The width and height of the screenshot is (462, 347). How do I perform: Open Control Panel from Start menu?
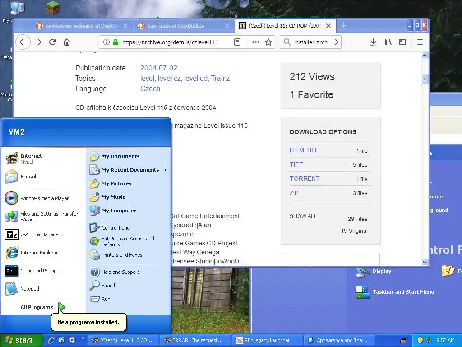(129, 228)
